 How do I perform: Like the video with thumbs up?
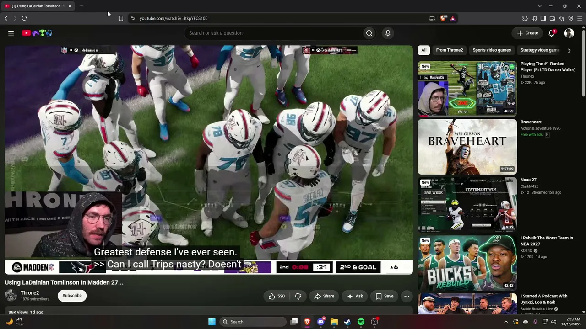coord(277,296)
